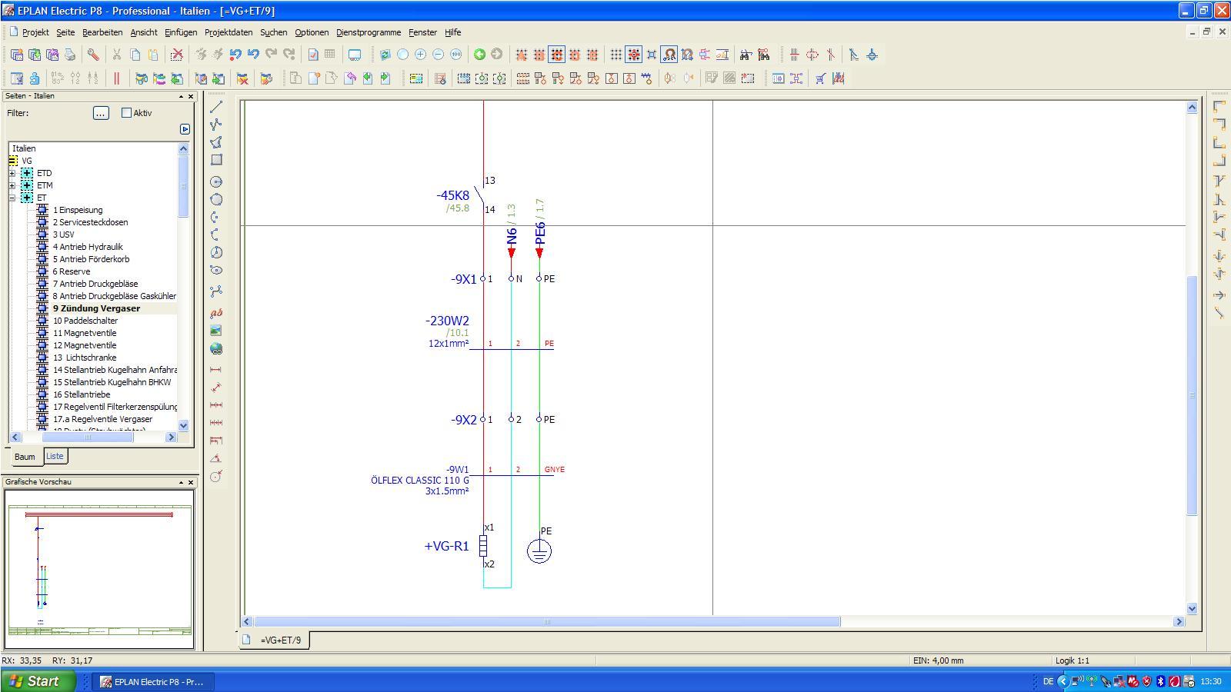1231x692 pixels.
Task: Click the Copy icon in toolbar
Action: point(135,55)
